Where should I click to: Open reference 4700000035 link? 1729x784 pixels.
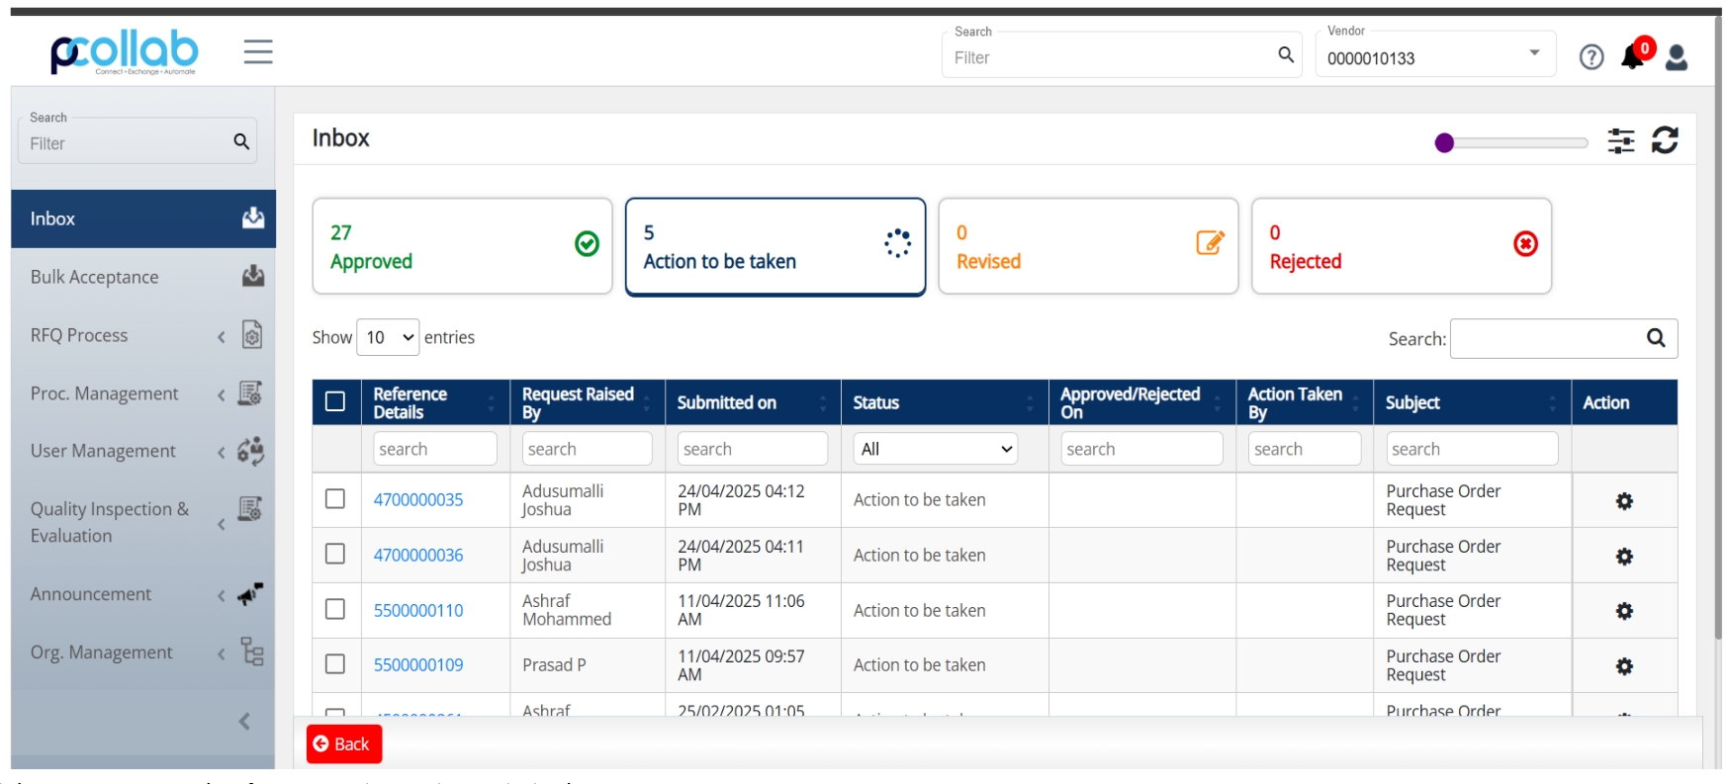[x=418, y=500]
